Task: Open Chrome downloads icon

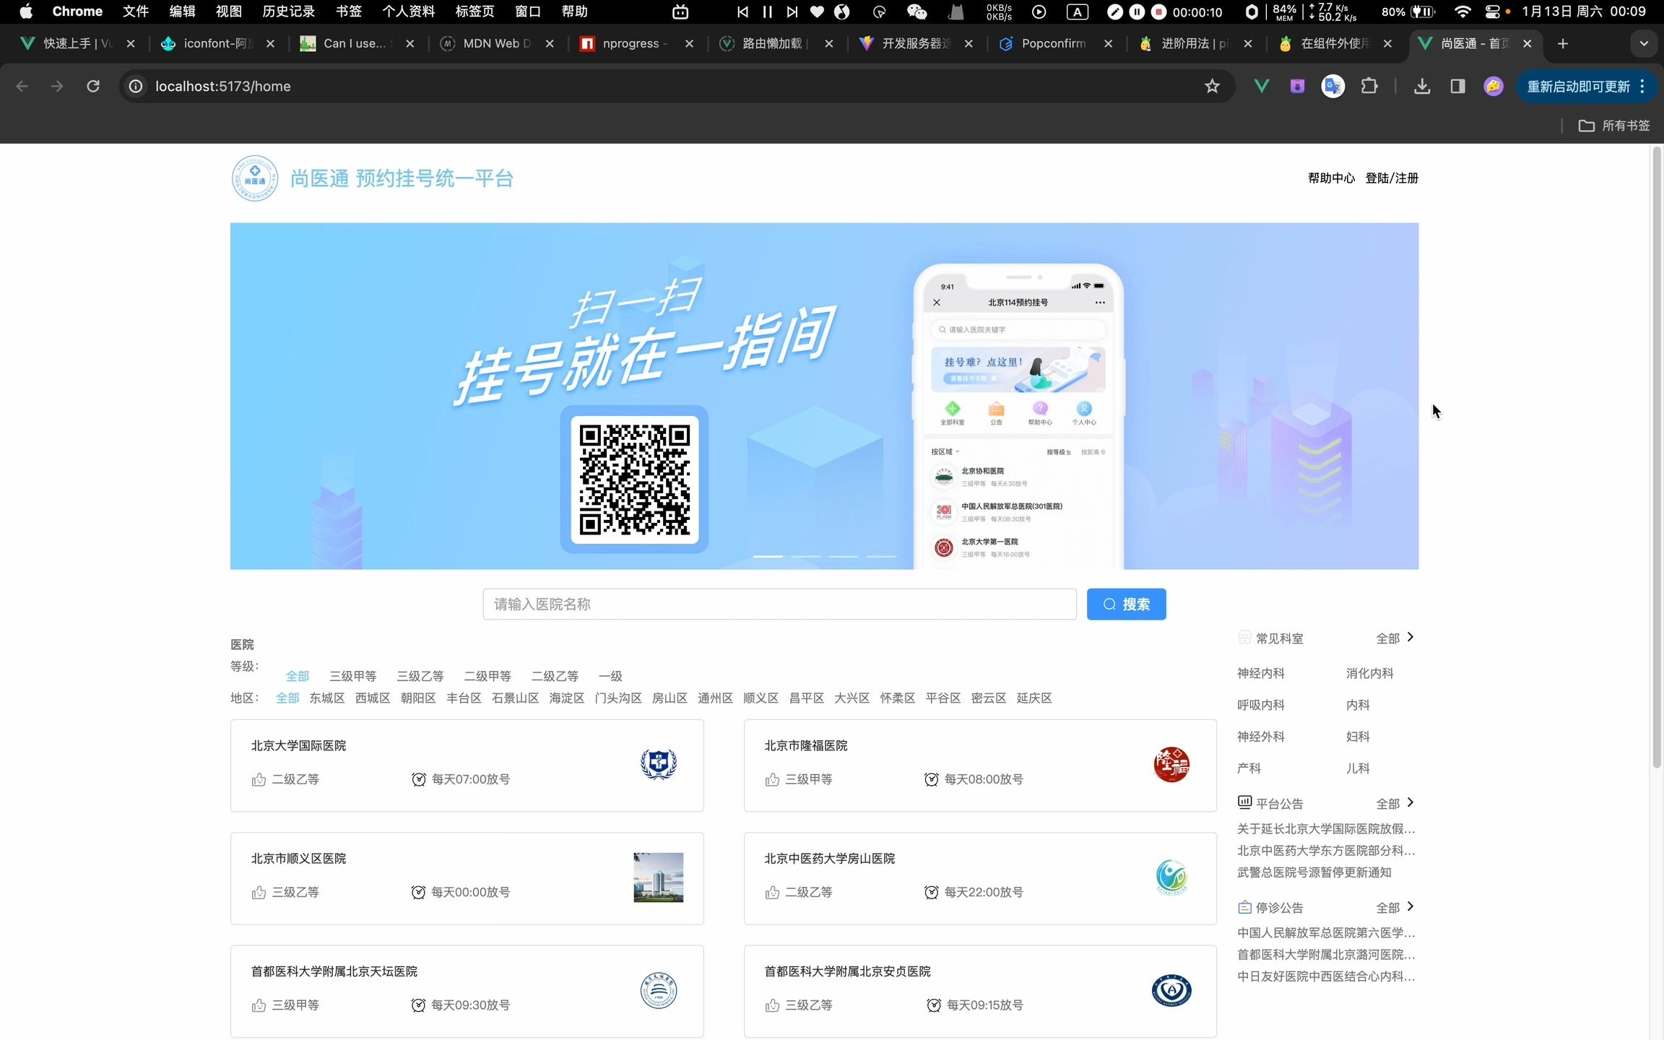Action: click(x=1422, y=87)
